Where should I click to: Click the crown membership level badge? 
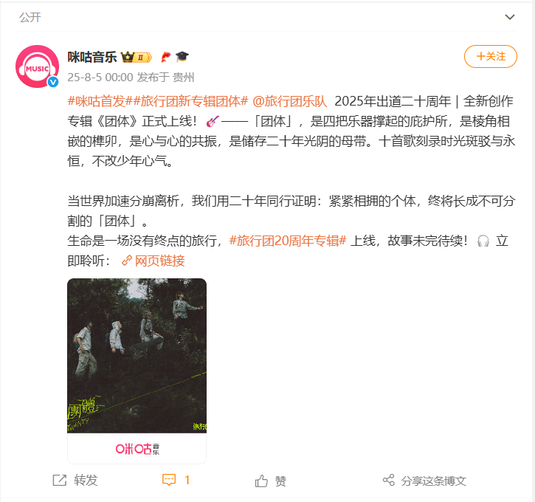click(137, 57)
